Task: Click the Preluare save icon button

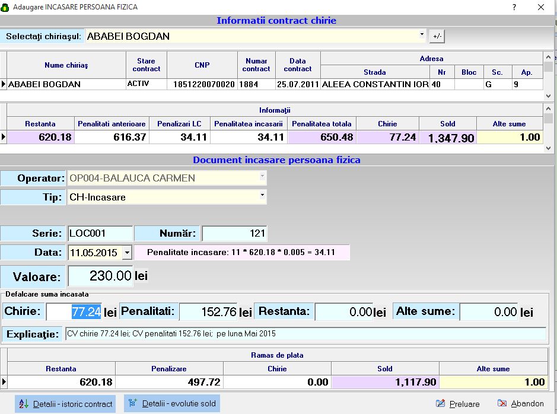Action: pyautogui.click(x=457, y=403)
